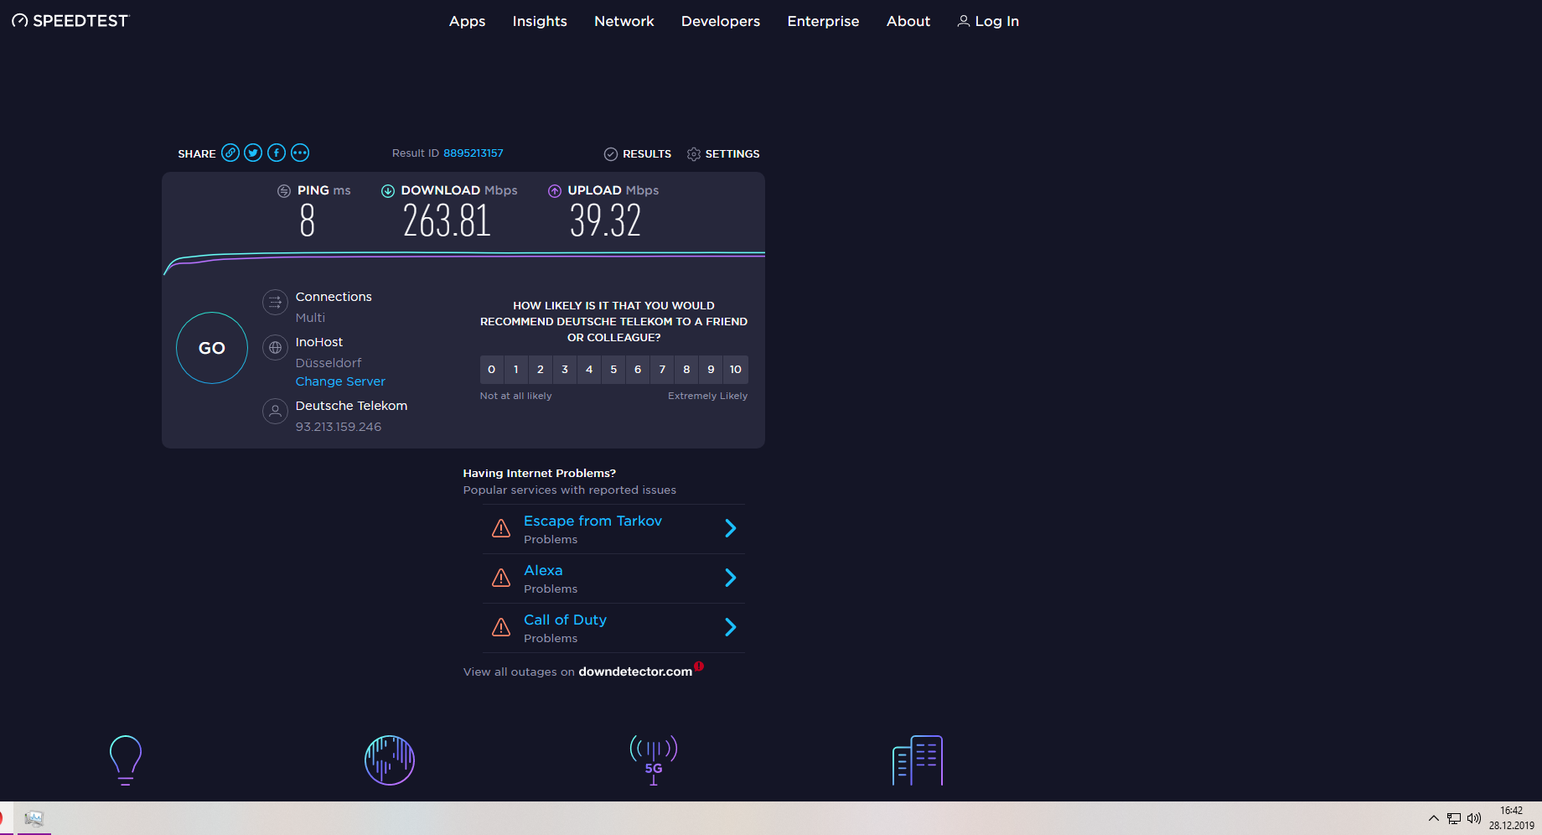Click the lightbulb icon
This screenshot has width=1542, height=835.
click(x=126, y=760)
